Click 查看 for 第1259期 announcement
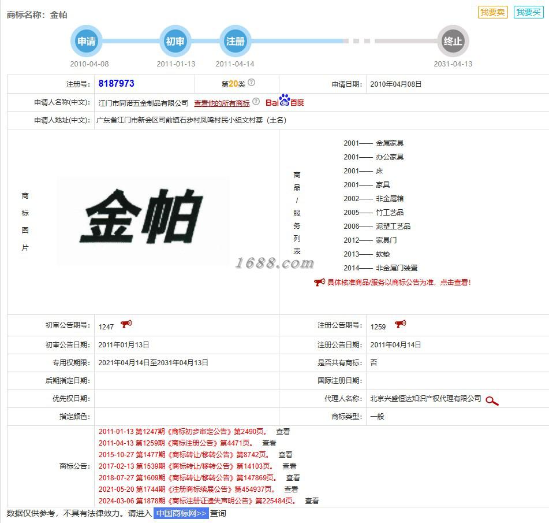 click(269, 443)
